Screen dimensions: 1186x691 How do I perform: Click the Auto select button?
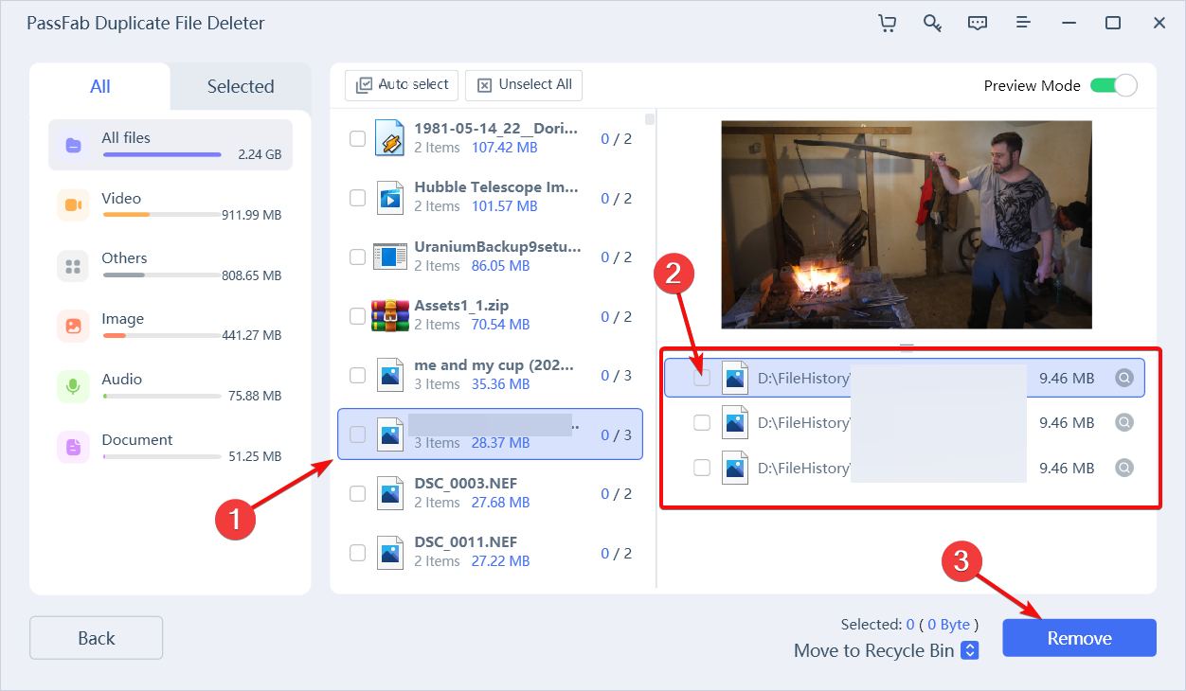click(x=402, y=85)
